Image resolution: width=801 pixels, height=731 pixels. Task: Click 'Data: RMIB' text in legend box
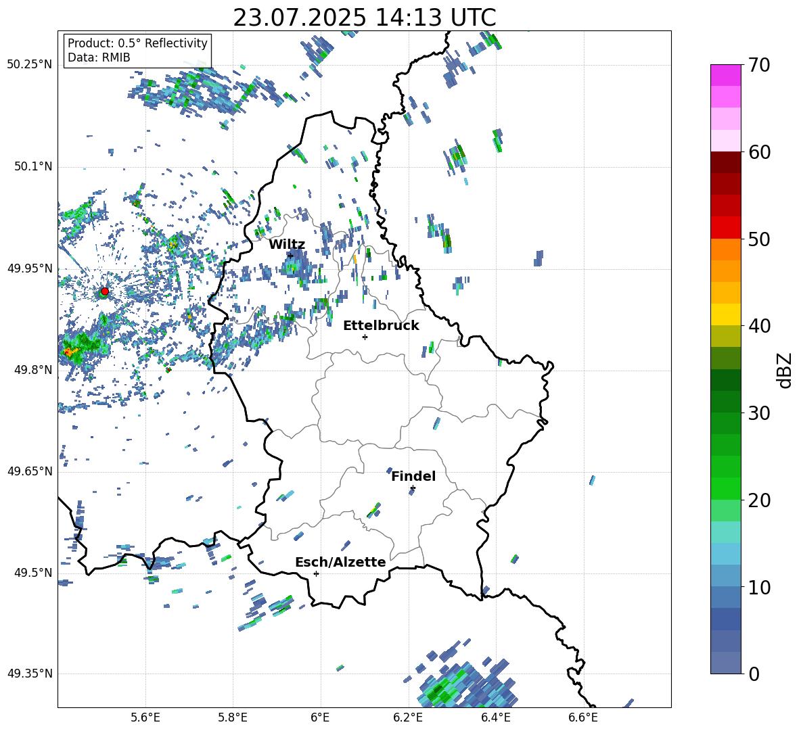99,57
